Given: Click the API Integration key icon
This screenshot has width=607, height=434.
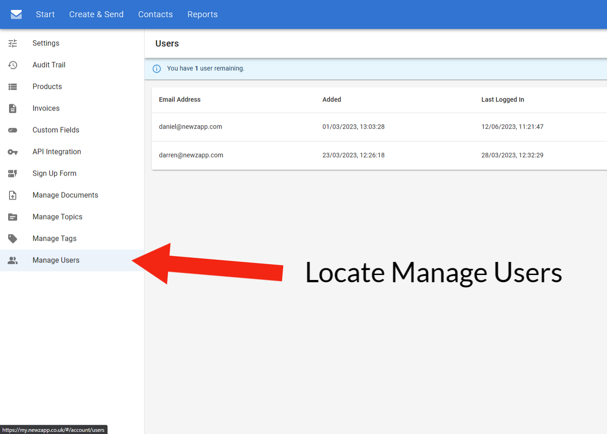Looking at the screenshot, I should [13, 152].
